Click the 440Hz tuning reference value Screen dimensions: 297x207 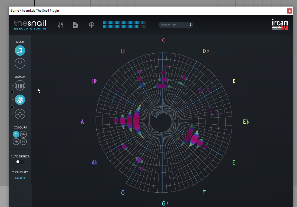[20, 178]
